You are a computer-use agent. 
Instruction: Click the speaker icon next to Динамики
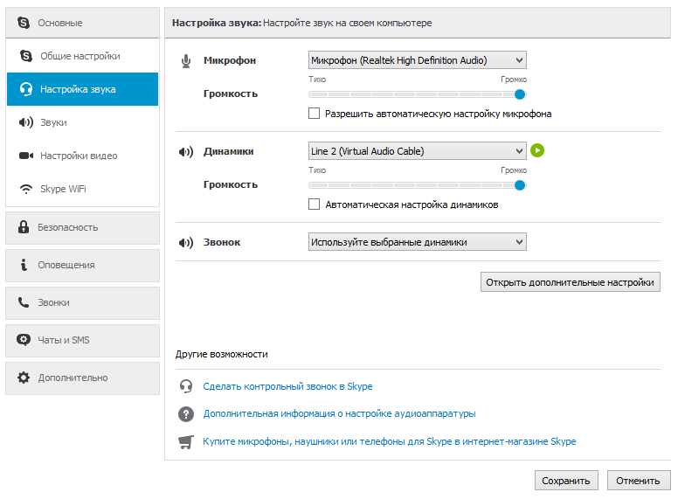186,152
